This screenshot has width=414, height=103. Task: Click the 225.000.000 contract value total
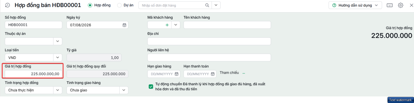[x=392, y=35]
